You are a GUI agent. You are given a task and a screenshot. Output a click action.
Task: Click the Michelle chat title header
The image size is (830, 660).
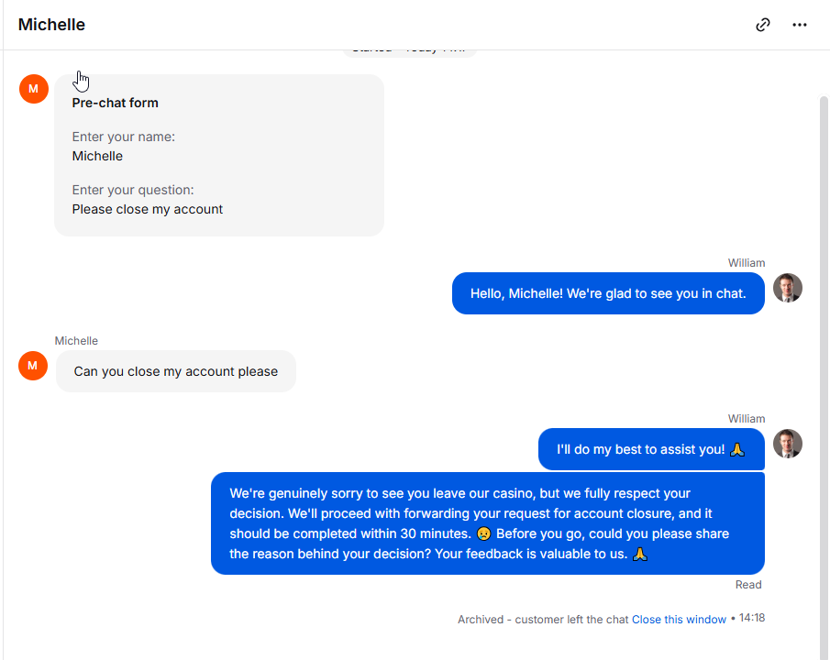point(51,25)
